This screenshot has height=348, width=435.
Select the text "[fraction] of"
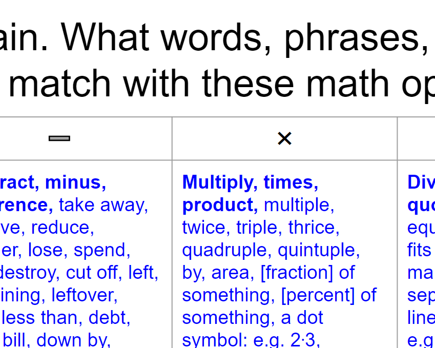pos(307,273)
